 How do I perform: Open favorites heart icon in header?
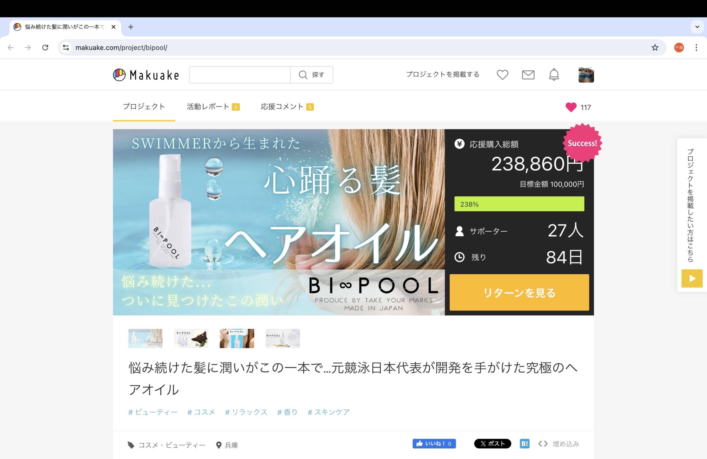502,75
